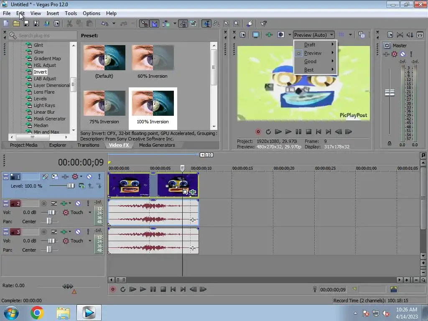Open a project using the folder icon
This screenshot has height=321, width=428.
pyautogui.click(x=16, y=23)
